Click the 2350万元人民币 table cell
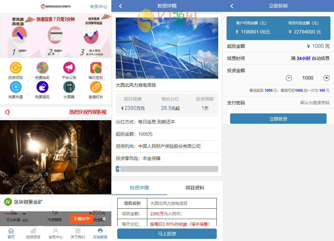This screenshot has width=334, height=241. point(182,214)
